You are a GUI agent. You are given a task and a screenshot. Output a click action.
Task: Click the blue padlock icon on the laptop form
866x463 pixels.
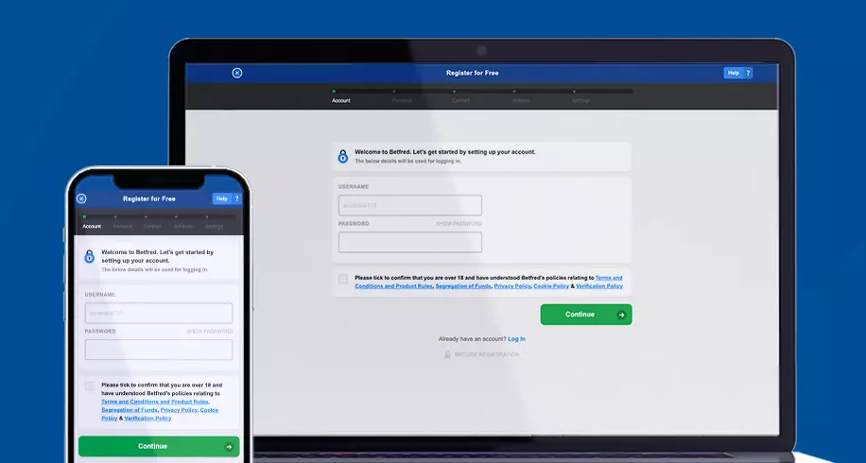(343, 156)
